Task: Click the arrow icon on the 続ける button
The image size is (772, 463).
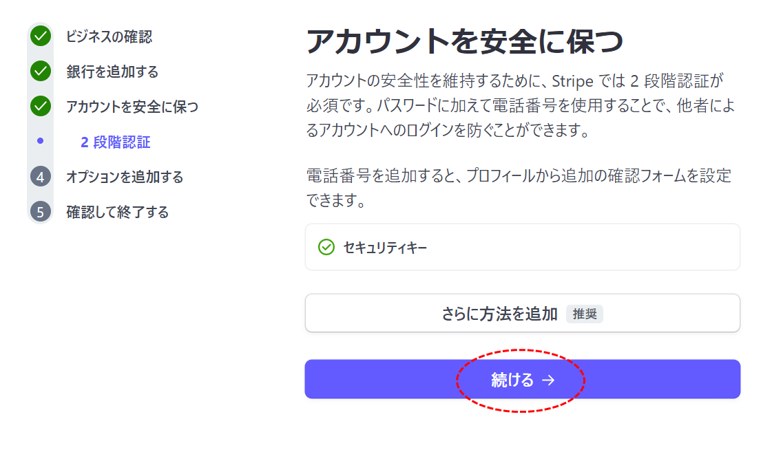Action: coord(548,380)
